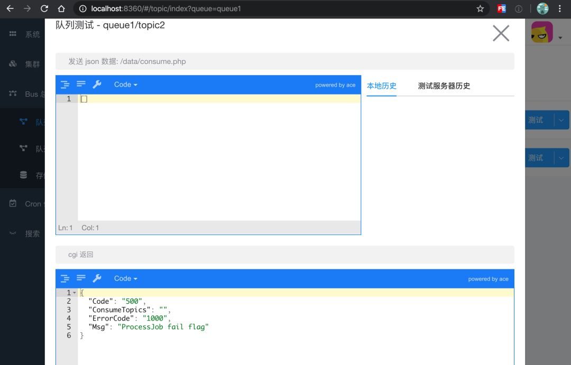This screenshot has height=365, width=571.
Task: Click repair wrench icon in upper editor
Action: (97, 85)
